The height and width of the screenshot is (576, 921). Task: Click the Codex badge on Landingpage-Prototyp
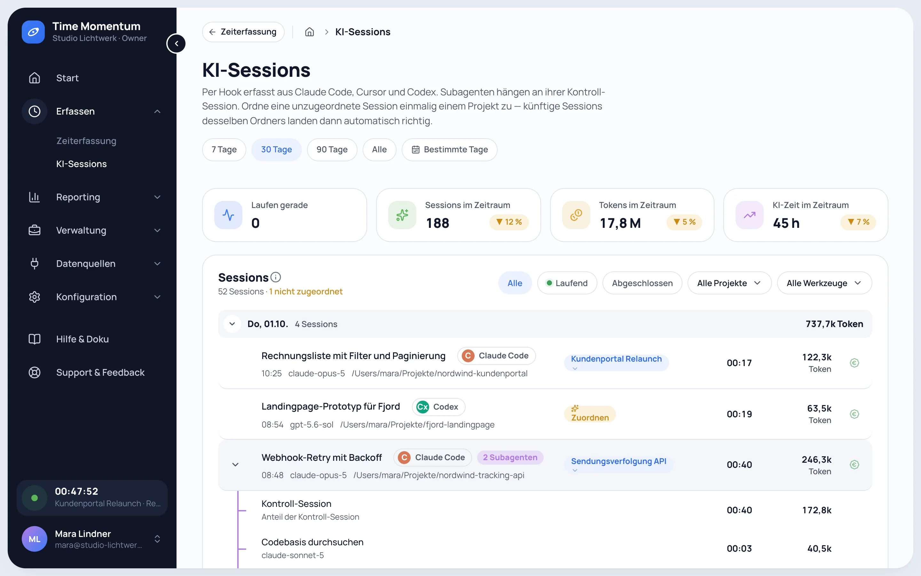point(438,407)
